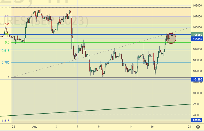The width and height of the screenshot is (204, 131).
Task: Click date 28 on the time axis
Action: (13, 126)
